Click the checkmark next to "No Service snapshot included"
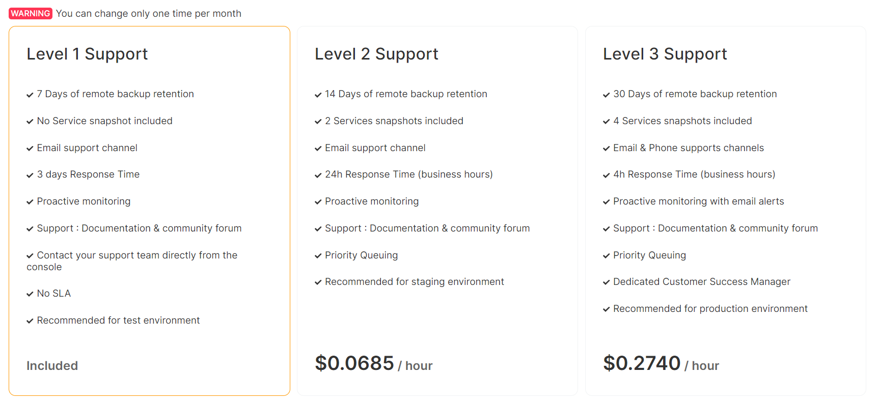This screenshot has width=879, height=403. [x=30, y=122]
